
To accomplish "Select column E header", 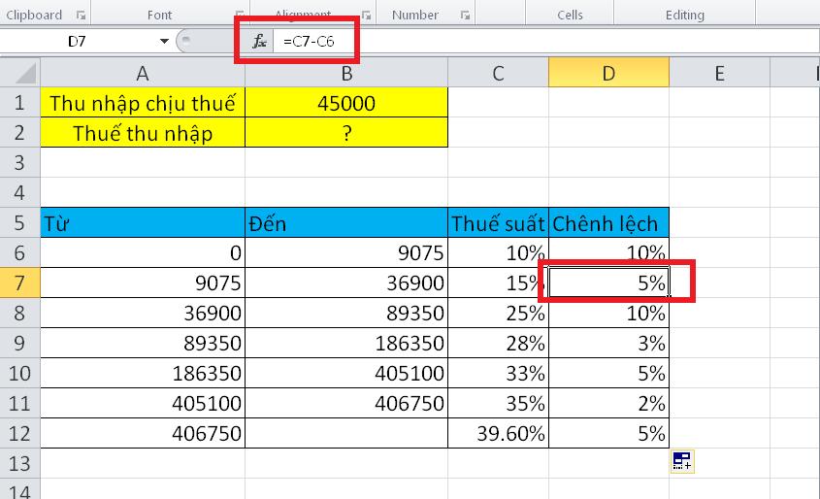I will tap(720, 73).
